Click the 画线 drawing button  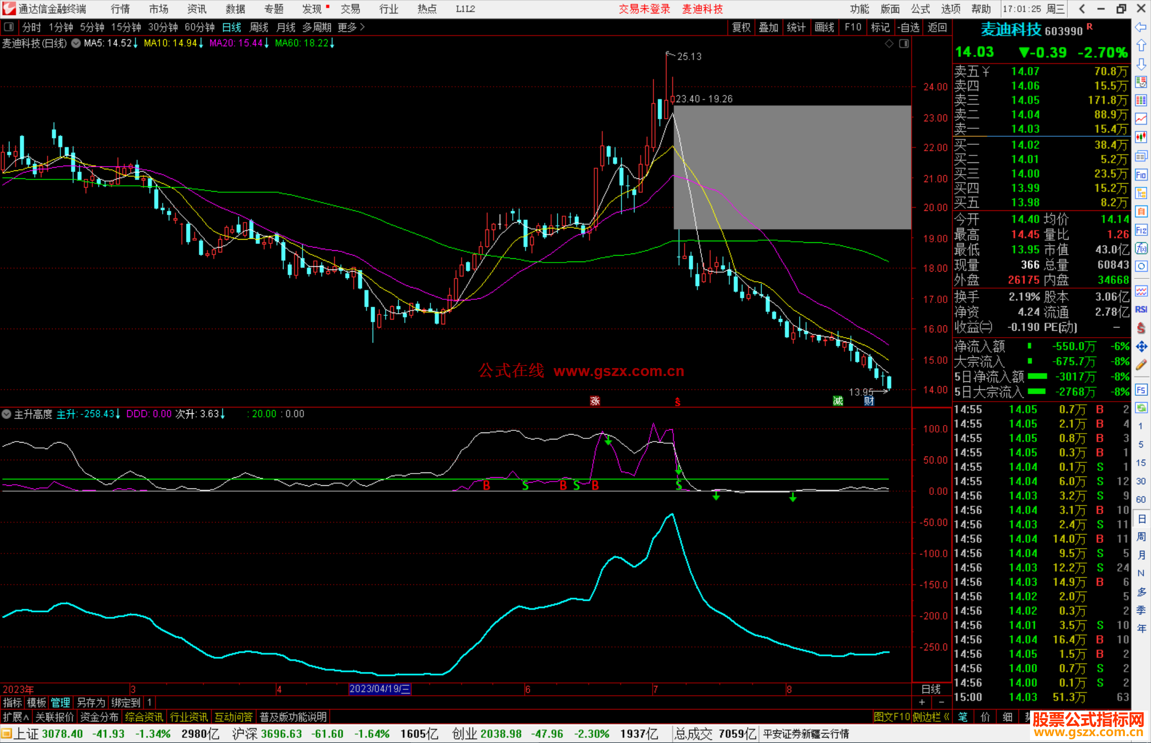824,27
